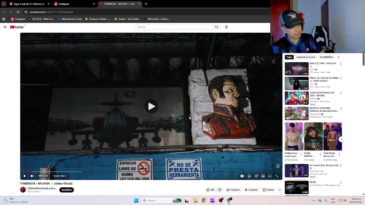The height and width of the screenshot is (205, 365).
Task: Click the Buscar search input
Action: 174,27
